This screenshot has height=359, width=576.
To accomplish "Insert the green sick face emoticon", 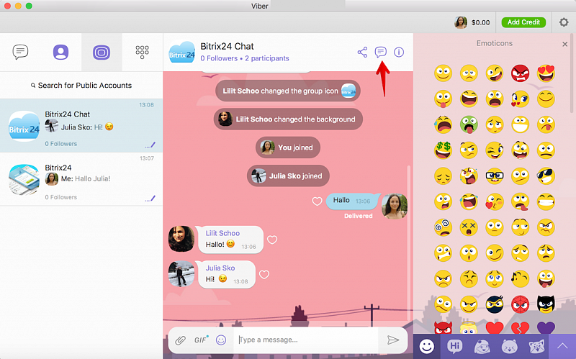I will point(469,124).
